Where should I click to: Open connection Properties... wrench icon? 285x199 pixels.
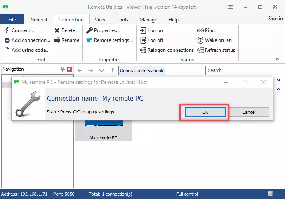point(90,30)
